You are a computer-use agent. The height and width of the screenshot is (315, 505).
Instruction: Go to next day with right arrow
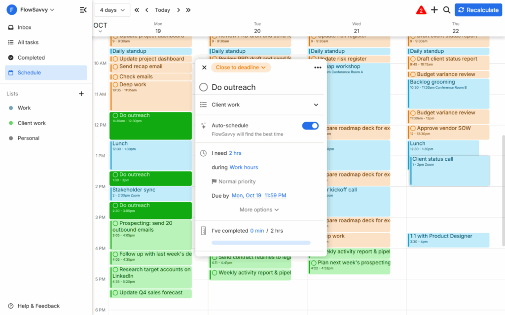179,10
